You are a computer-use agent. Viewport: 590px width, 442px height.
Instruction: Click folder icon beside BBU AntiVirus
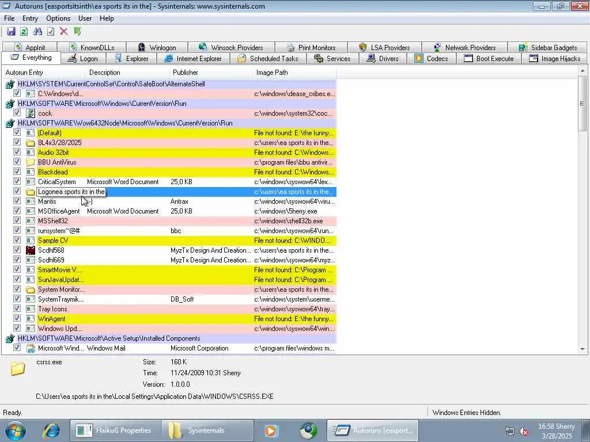point(31,162)
